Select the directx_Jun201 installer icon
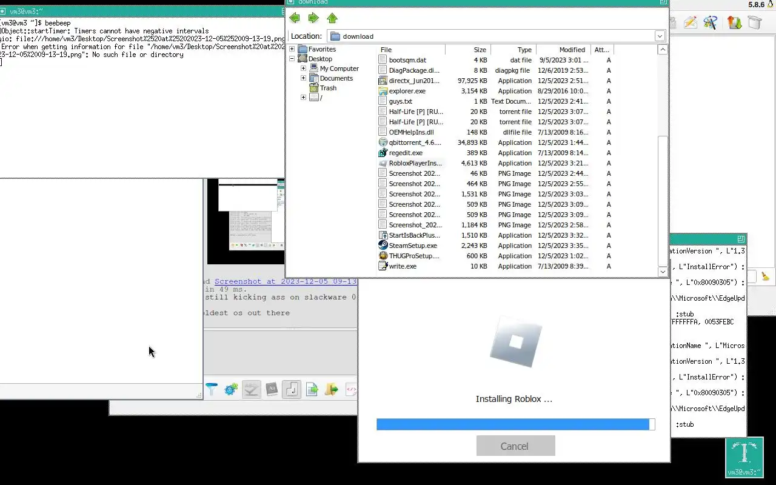Screen dimensions: 776x485 (383, 81)
